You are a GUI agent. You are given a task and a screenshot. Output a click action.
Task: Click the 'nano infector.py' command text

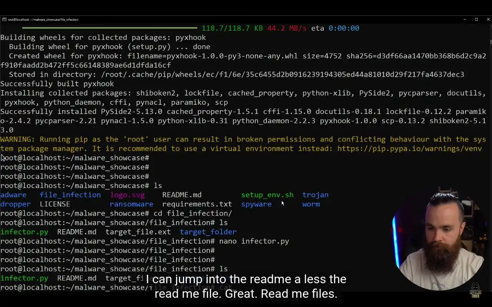pyautogui.click(x=254, y=241)
